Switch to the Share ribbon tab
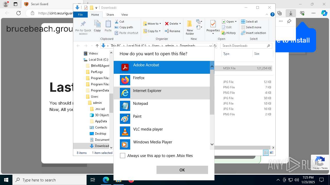 (x=110, y=15)
